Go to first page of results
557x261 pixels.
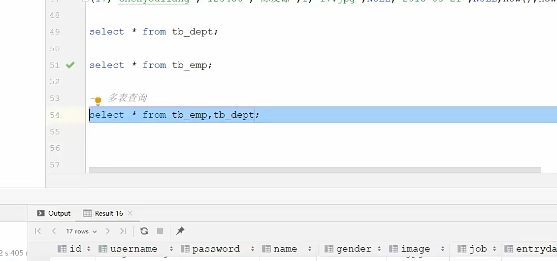tap(37, 231)
